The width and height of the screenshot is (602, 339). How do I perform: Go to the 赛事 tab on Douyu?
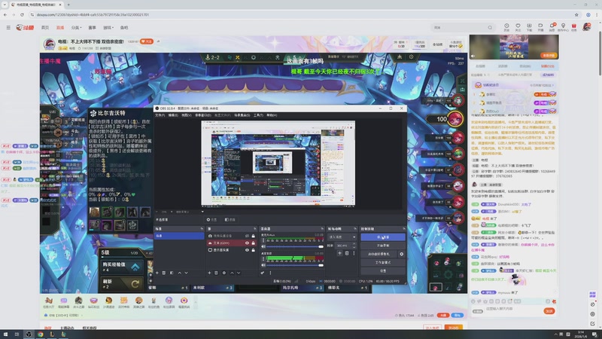(x=92, y=28)
